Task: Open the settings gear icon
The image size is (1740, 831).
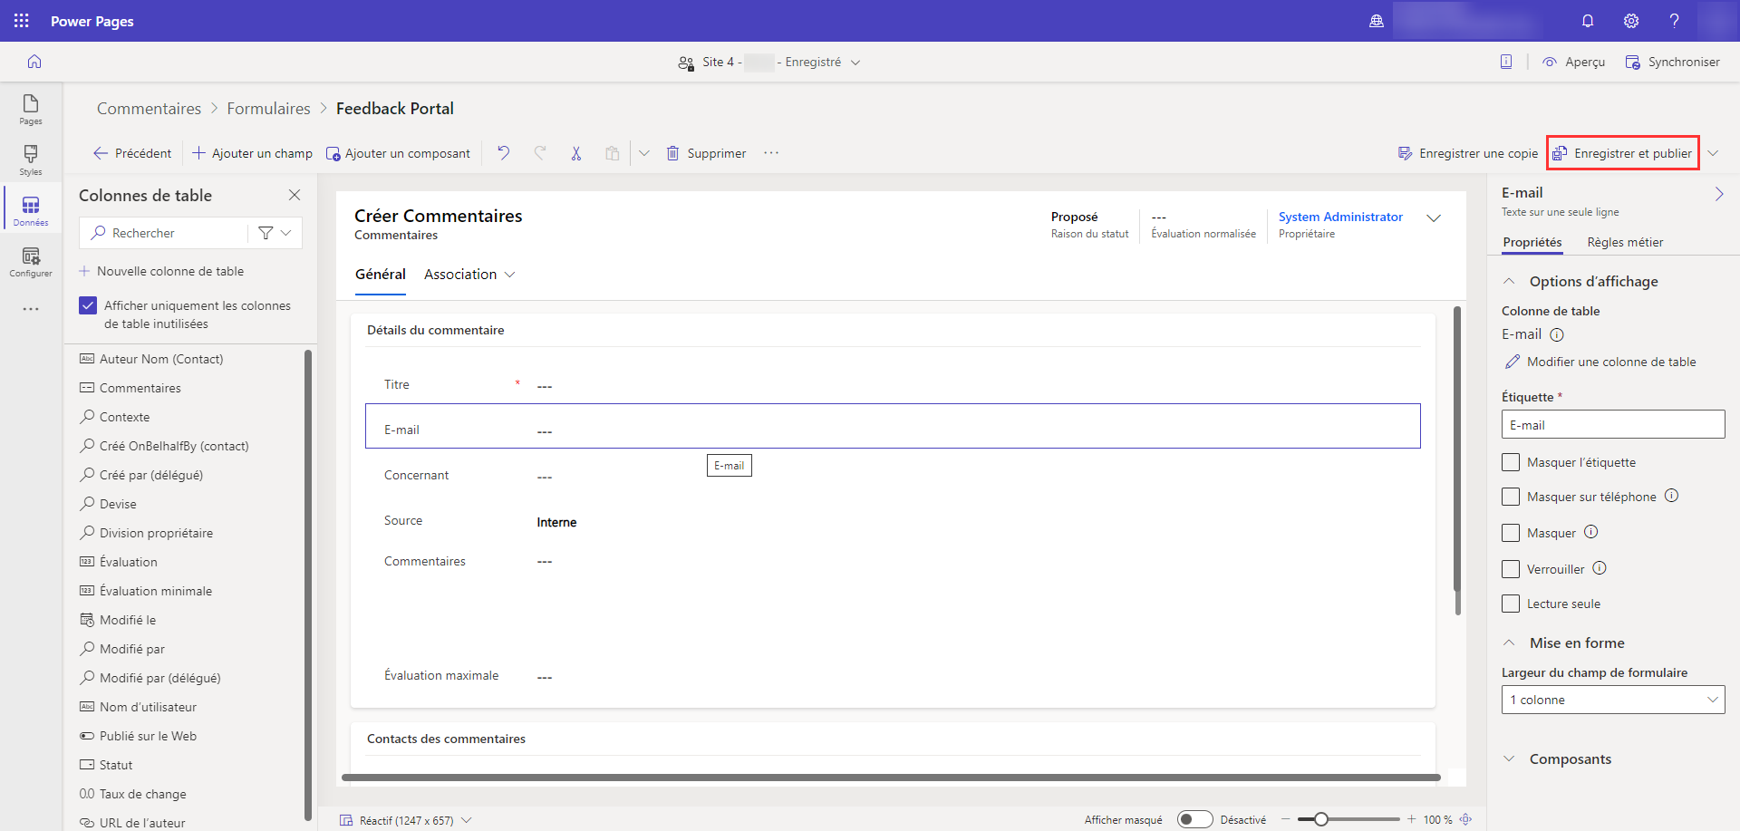Action: (1631, 21)
